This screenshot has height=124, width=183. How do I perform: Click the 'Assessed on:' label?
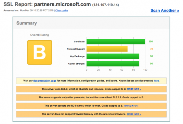coord(11,11)
